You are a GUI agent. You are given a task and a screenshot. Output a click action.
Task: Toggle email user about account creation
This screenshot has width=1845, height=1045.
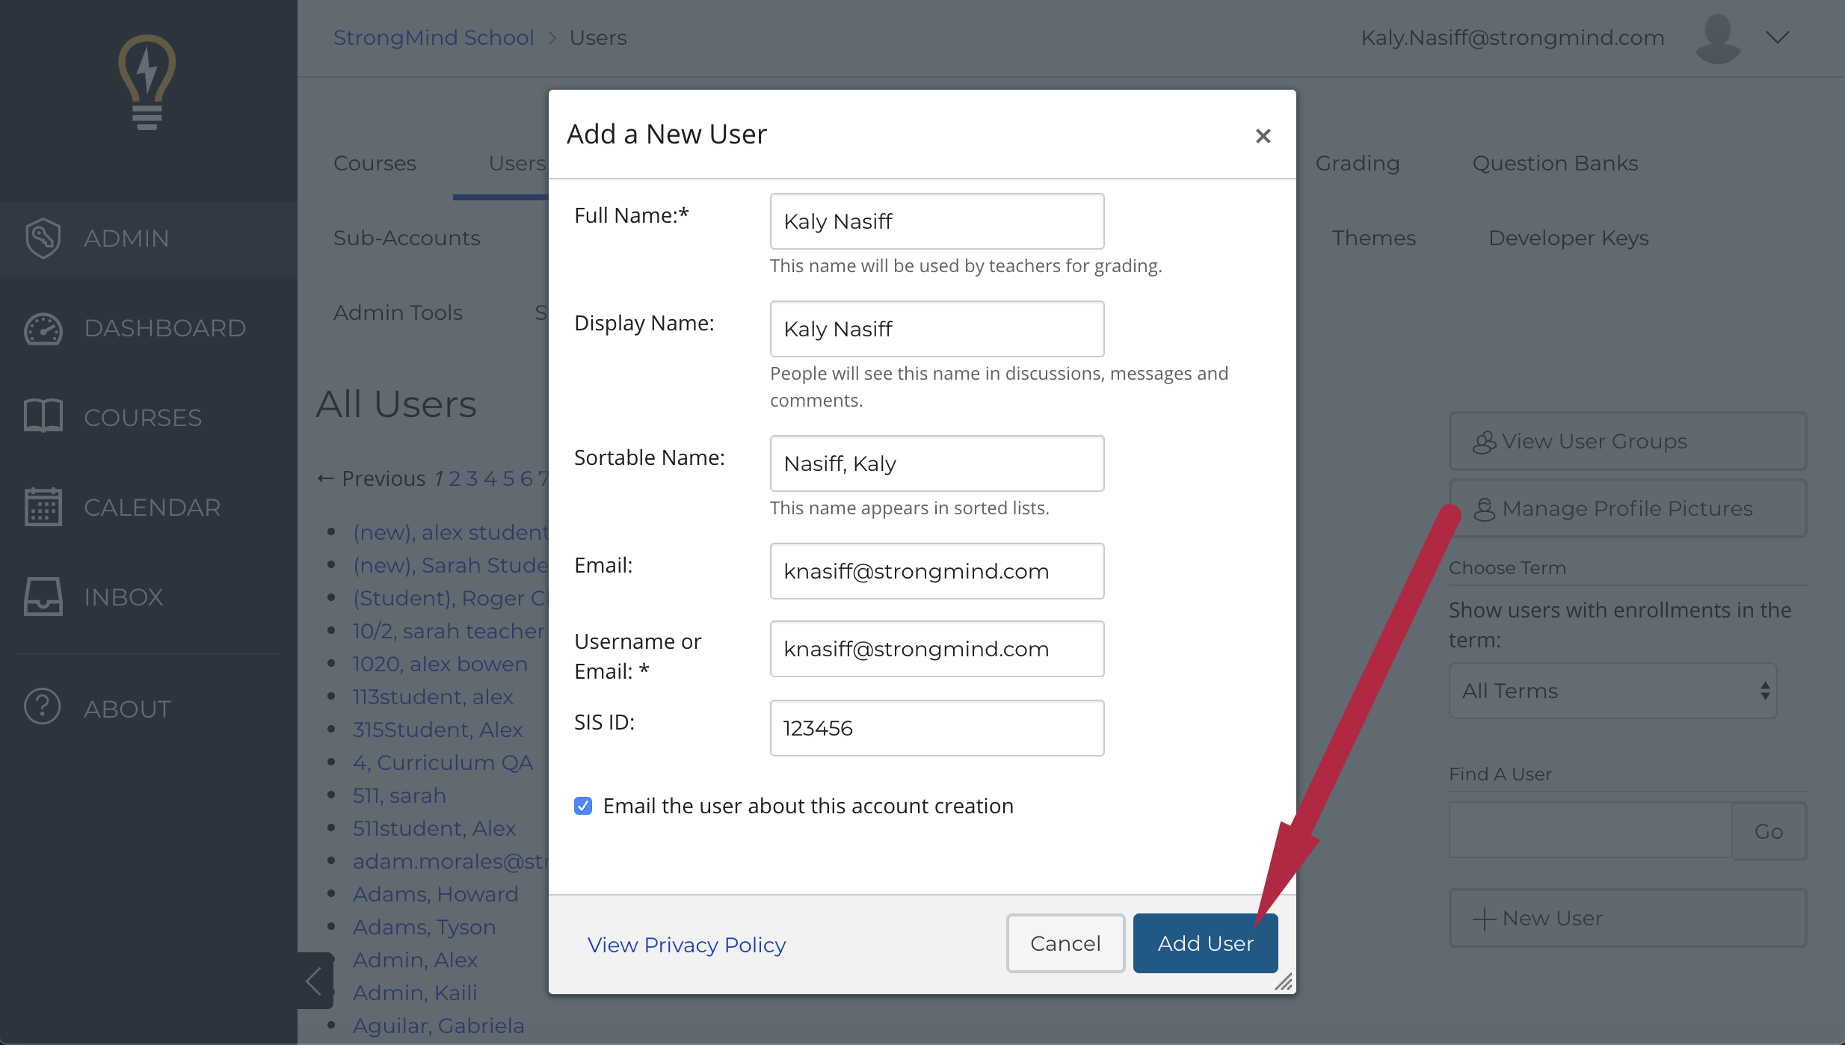point(583,806)
